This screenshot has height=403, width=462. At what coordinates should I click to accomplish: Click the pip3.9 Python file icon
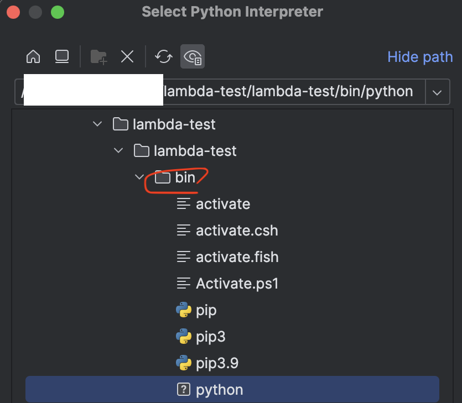point(184,363)
